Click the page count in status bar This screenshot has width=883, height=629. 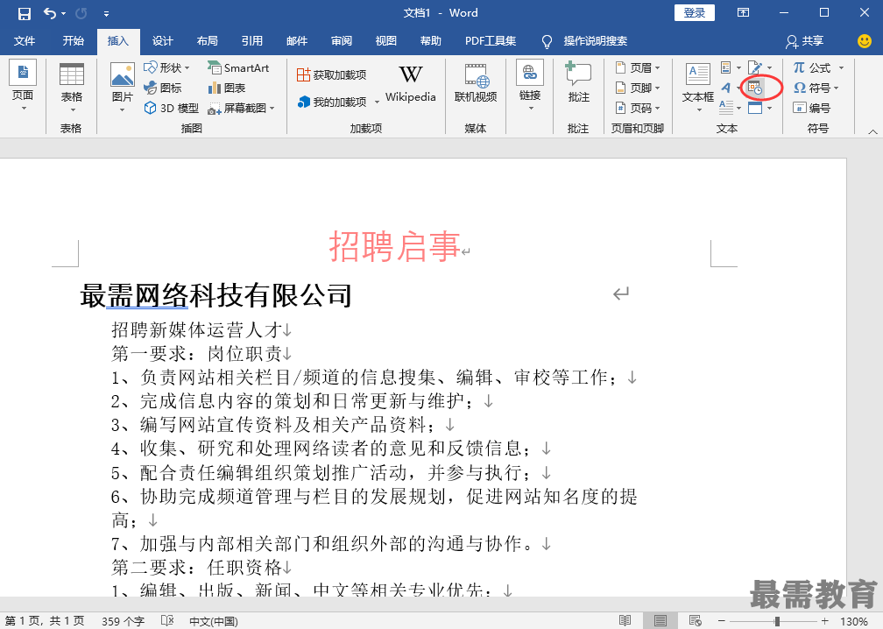tap(45, 620)
